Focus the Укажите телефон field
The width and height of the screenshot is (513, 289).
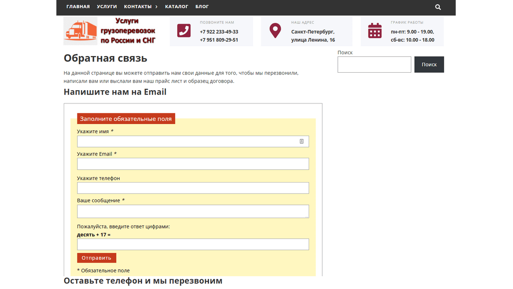193,188
